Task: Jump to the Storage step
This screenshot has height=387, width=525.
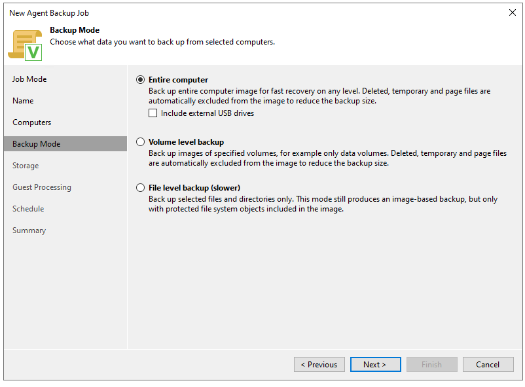Action: [x=26, y=166]
